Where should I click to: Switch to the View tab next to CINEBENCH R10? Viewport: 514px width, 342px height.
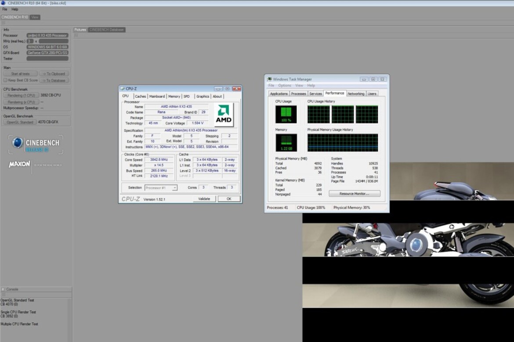(x=35, y=17)
